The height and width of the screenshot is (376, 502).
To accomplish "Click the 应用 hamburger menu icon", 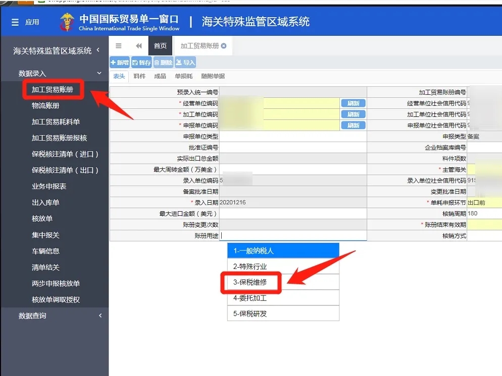I will pos(15,22).
